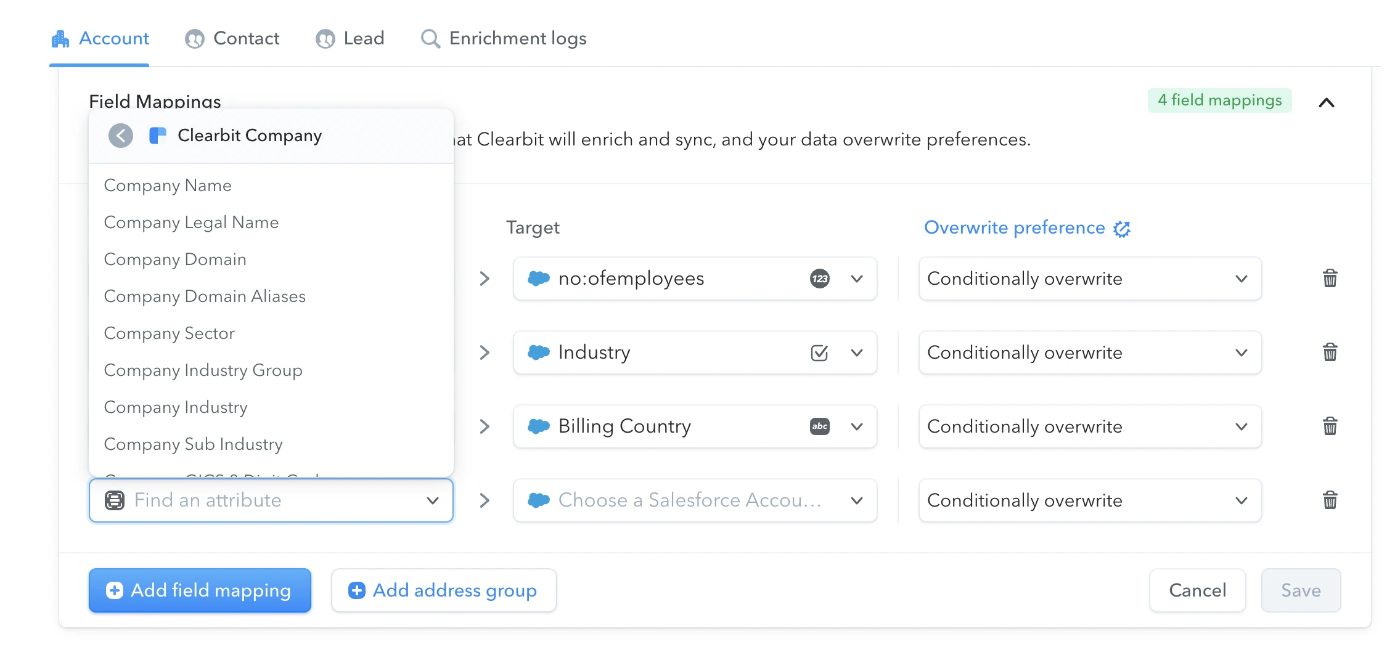This screenshot has width=1387, height=652.
Task: Collapse the Field Mappings section chevron
Action: [1327, 102]
